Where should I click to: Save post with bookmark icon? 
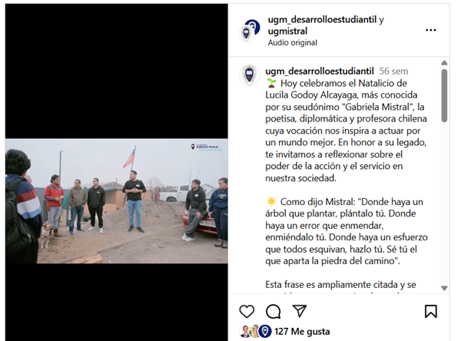coord(431,311)
